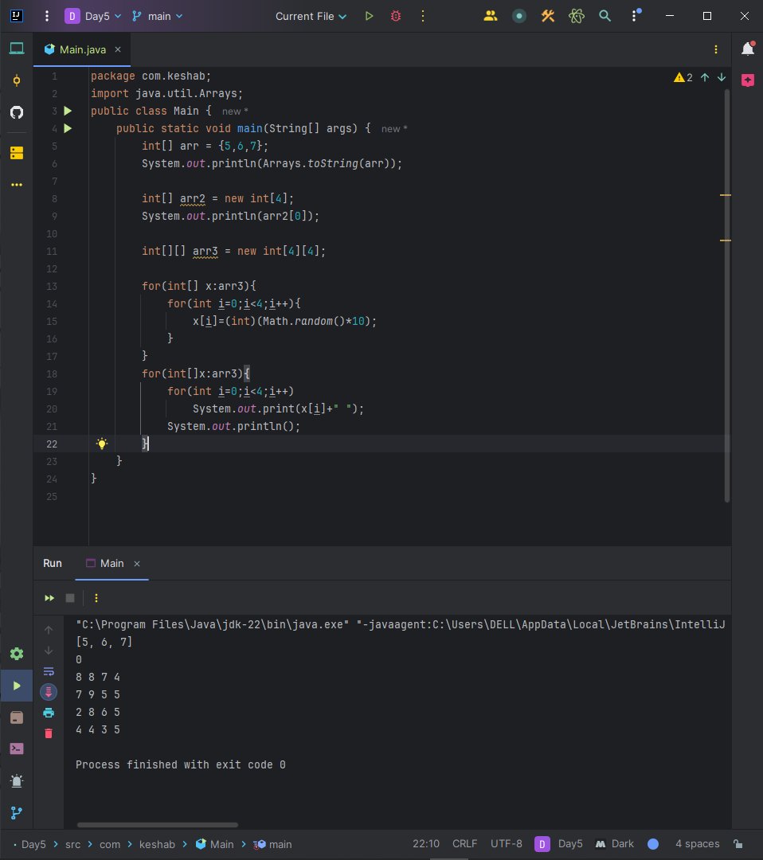Close the Main.java editor tab
763x860 pixels.
coord(117,49)
